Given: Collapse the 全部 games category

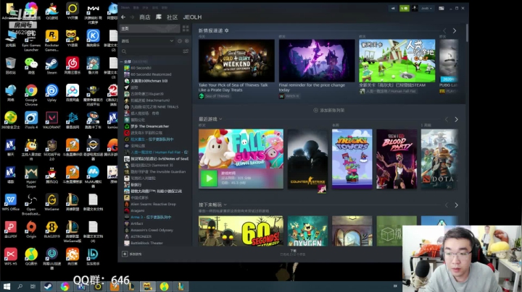Looking at the screenshot, I should click(x=122, y=61).
